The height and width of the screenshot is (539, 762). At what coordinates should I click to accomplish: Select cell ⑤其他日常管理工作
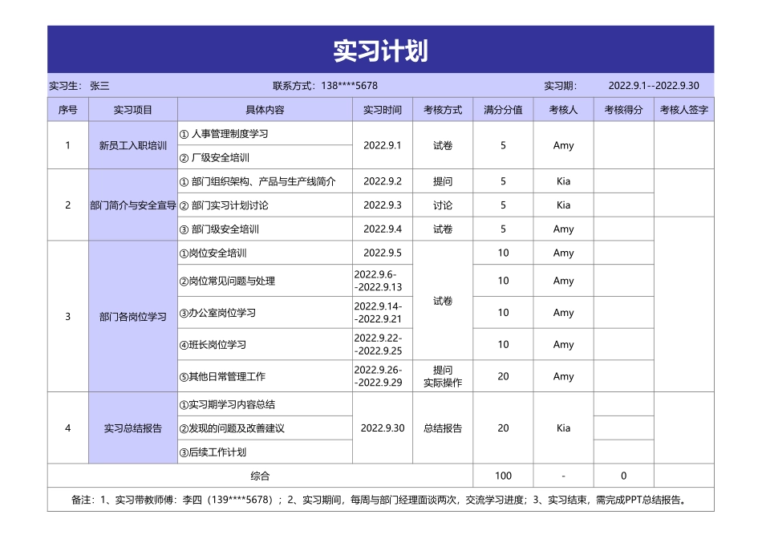pos(265,376)
